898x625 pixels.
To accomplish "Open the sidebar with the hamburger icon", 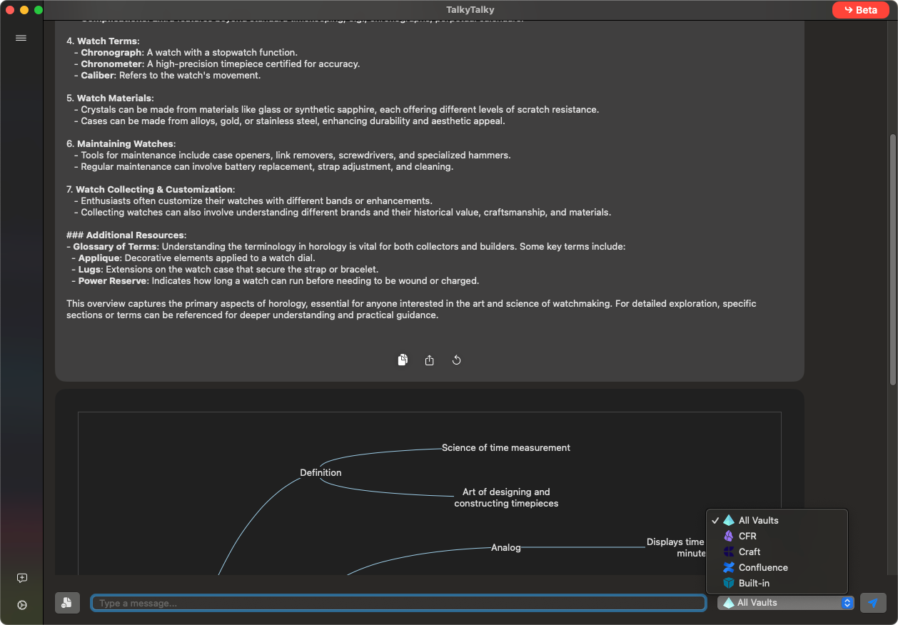I will pyautogui.click(x=21, y=38).
